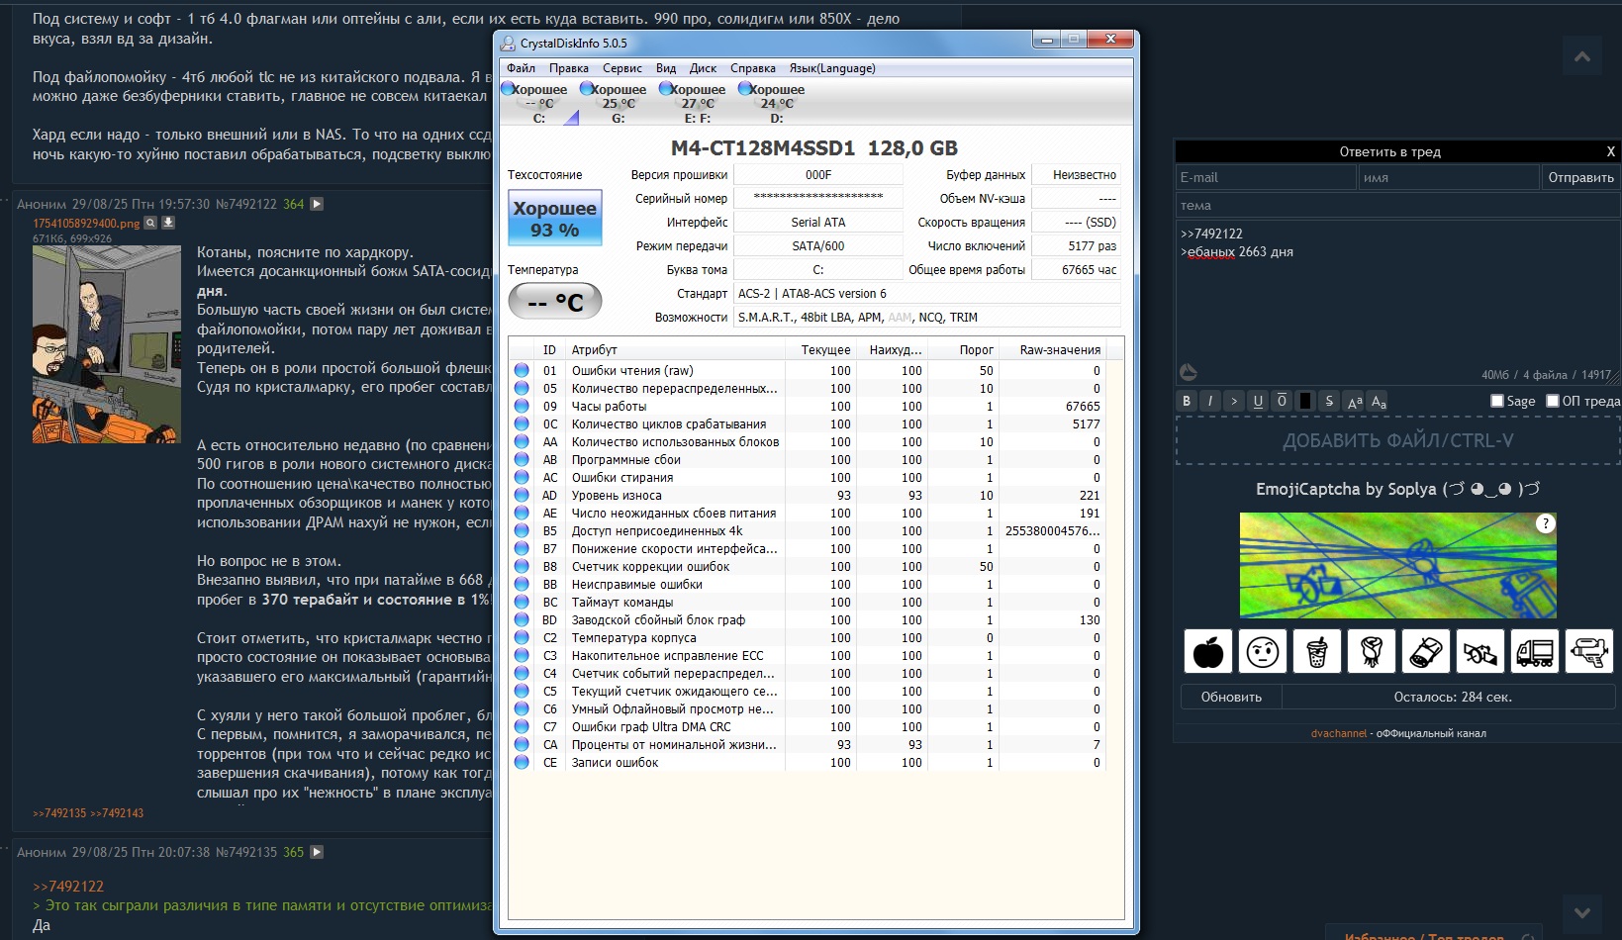Expand post №7492122 options arrow
The image size is (1622, 940).
[x=317, y=204]
